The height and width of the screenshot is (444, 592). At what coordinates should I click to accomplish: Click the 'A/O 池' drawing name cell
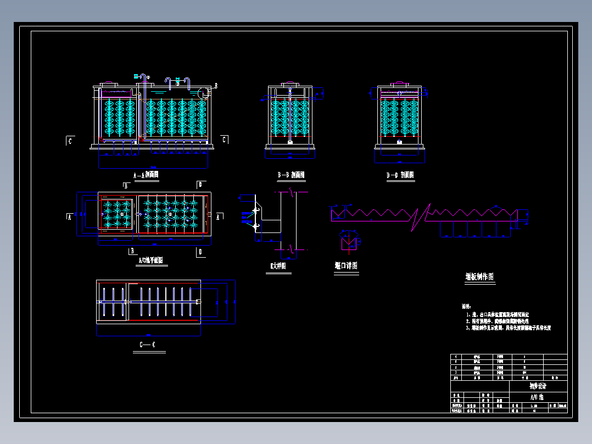pyautogui.click(x=538, y=397)
